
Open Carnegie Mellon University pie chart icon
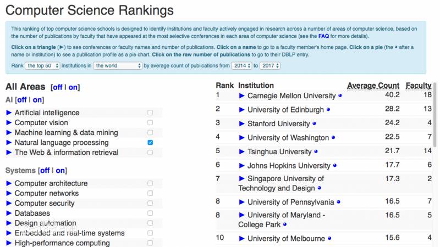tap(340, 96)
